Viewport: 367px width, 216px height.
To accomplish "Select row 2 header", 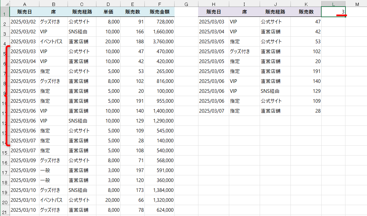I will (x=5, y=22).
